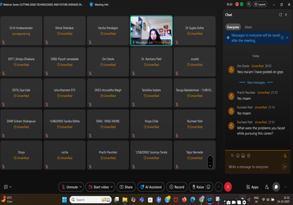The image size is (293, 205).
Task: Pop out the Chat panel
Action: point(281,15)
